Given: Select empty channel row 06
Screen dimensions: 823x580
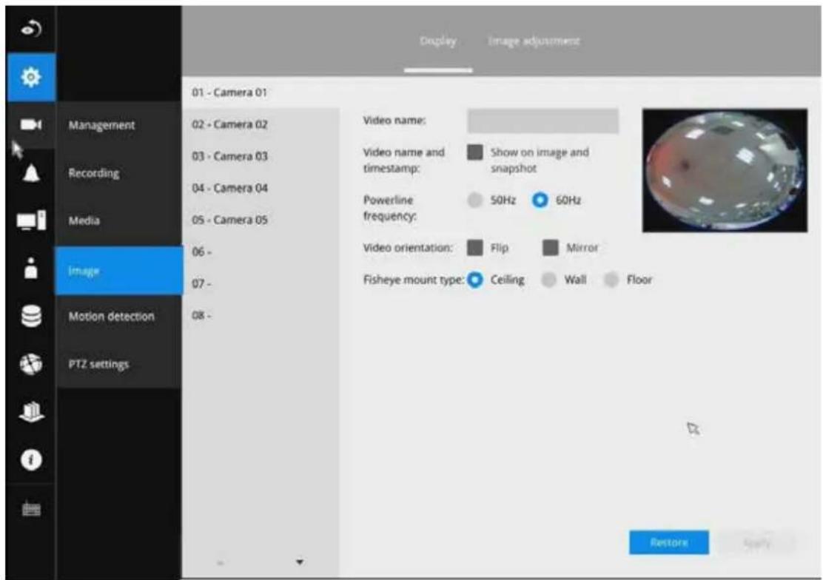Looking at the screenshot, I should click(261, 252).
